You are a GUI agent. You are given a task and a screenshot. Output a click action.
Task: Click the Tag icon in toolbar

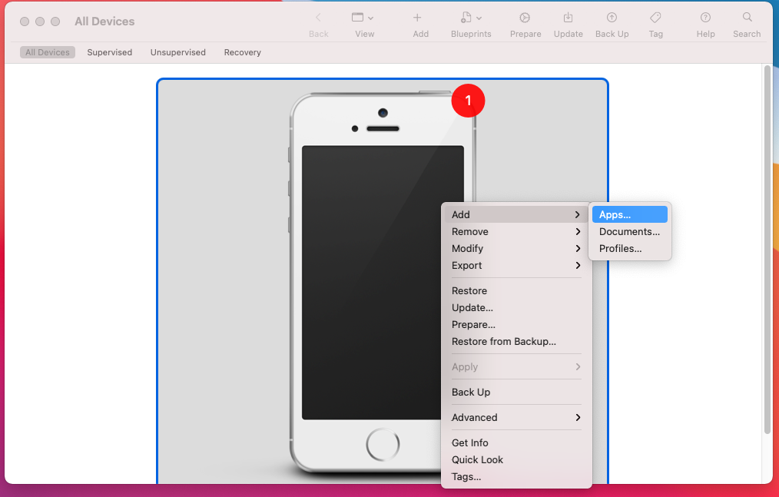(655, 18)
